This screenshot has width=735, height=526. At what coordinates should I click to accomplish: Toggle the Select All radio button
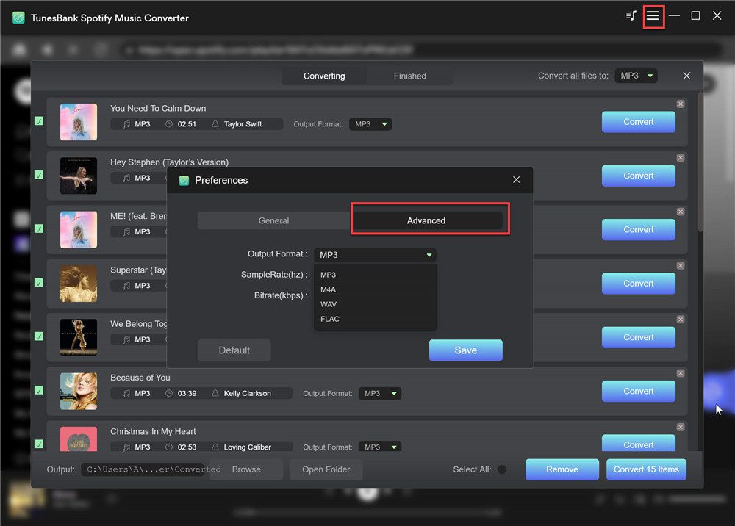[501, 469]
